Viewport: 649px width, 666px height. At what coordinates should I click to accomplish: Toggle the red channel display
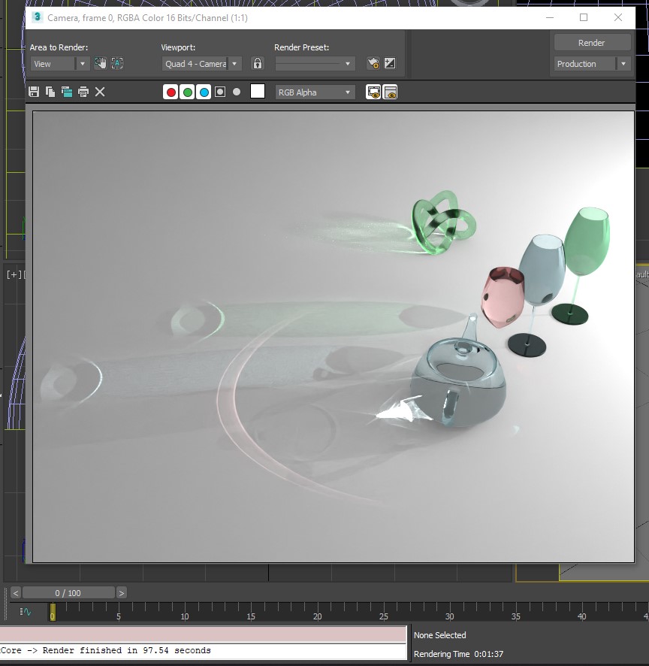[x=171, y=92]
